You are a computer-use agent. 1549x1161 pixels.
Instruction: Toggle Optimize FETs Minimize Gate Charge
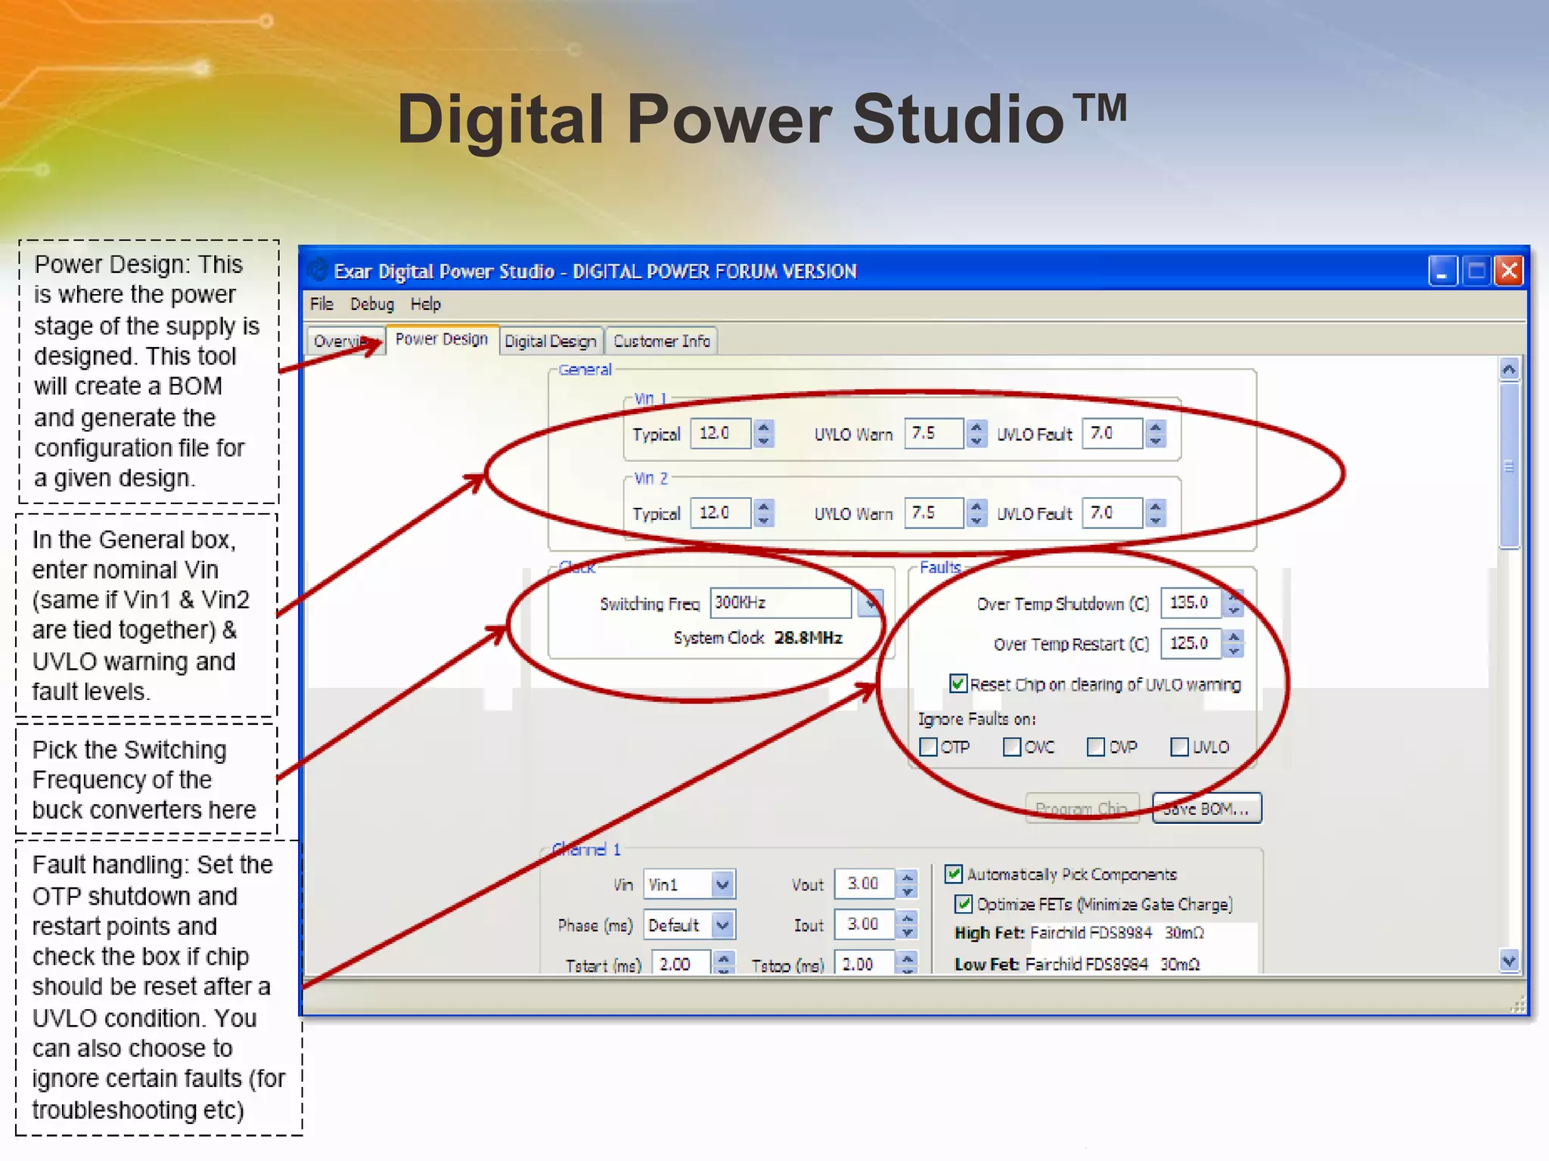click(964, 904)
